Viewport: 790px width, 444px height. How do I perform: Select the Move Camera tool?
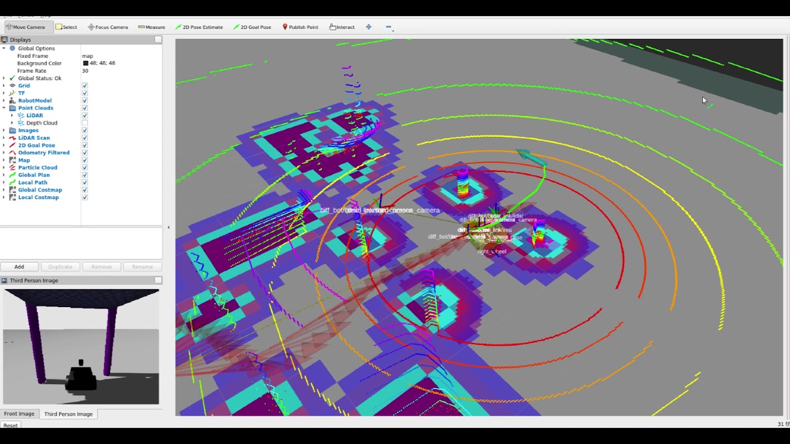[25, 27]
